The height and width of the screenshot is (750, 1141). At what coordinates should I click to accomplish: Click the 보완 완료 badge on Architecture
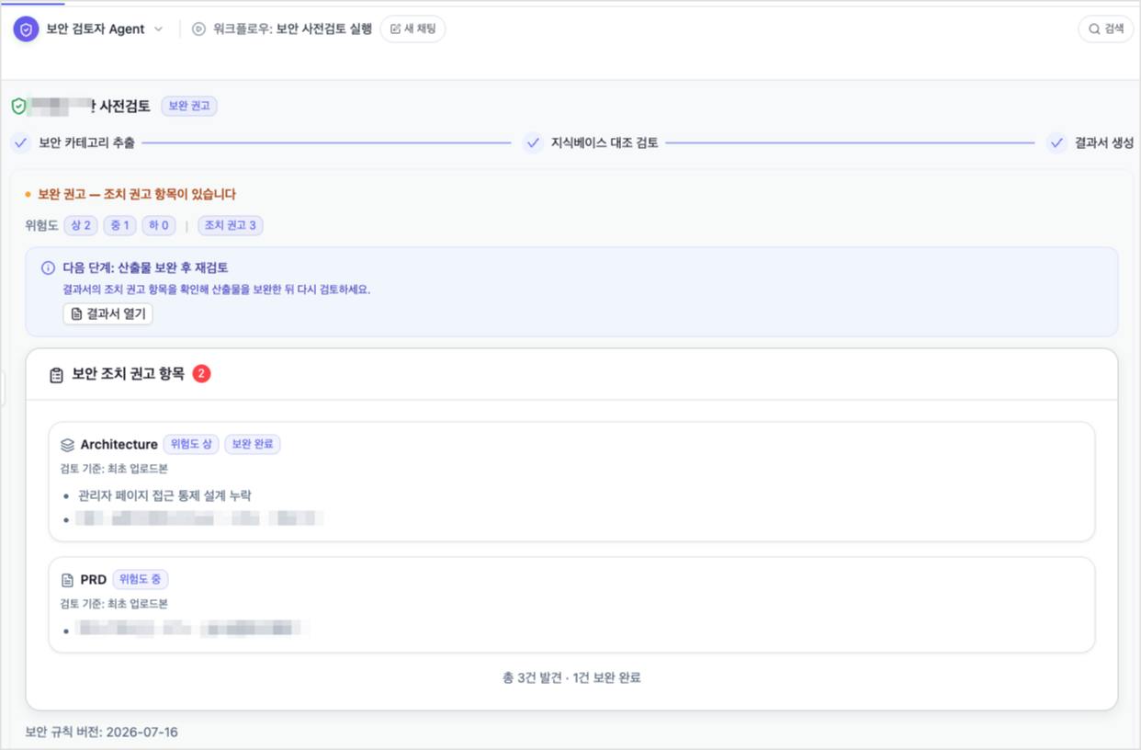point(253,445)
